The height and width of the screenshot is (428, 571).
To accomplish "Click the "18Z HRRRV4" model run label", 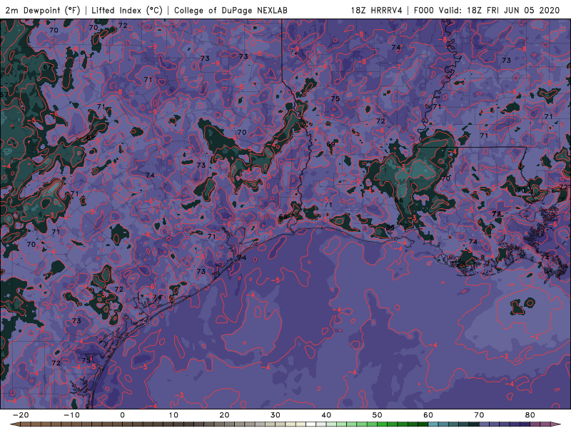I will (x=376, y=11).
